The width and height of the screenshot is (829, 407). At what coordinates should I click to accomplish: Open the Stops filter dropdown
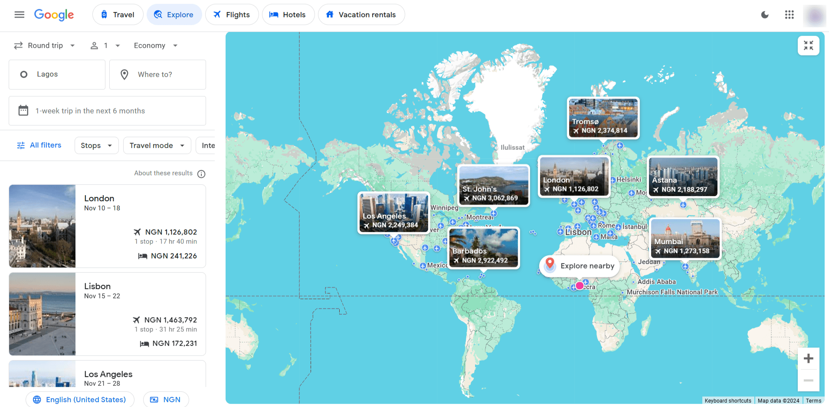[x=96, y=145]
